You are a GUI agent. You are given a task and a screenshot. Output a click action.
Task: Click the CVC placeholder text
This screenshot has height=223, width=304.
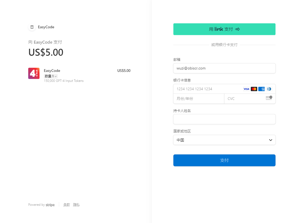[x=231, y=99]
